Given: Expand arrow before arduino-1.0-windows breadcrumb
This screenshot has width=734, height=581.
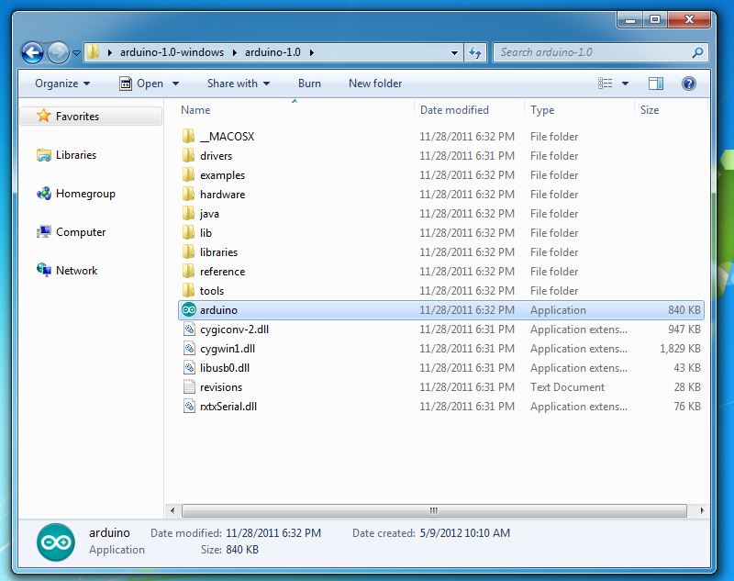Looking at the screenshot, I should pos(109,52).
